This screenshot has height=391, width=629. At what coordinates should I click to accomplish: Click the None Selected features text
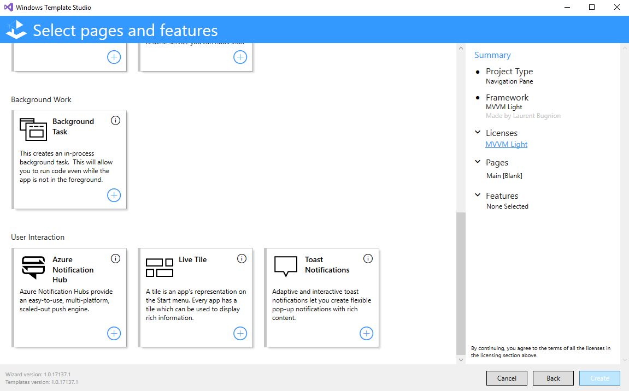(x=508, y=206)
